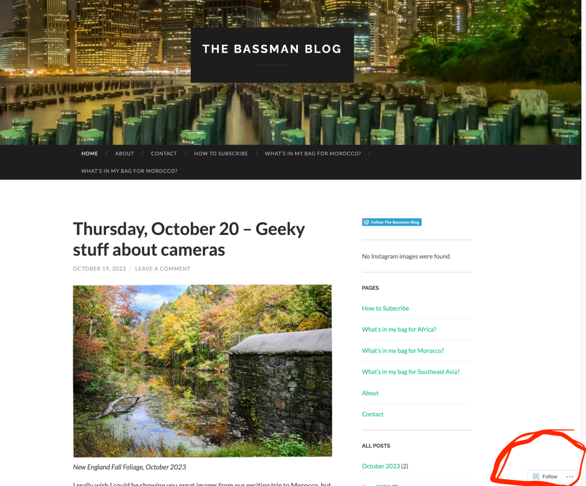Click the WordPress logo icon in Follow The Bassman Blog badge
This screenshot has width=586, height=486.
pyautogui.click(x=366, y=222)
